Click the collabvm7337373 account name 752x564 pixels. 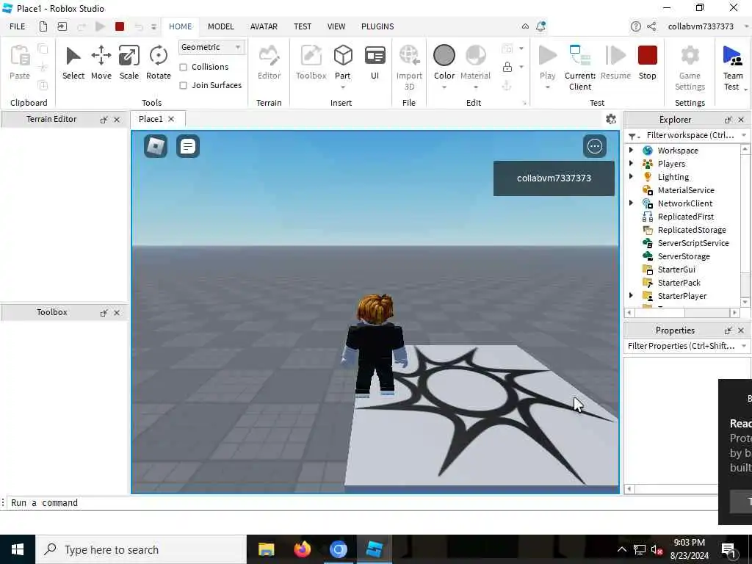tap(701, 26)
